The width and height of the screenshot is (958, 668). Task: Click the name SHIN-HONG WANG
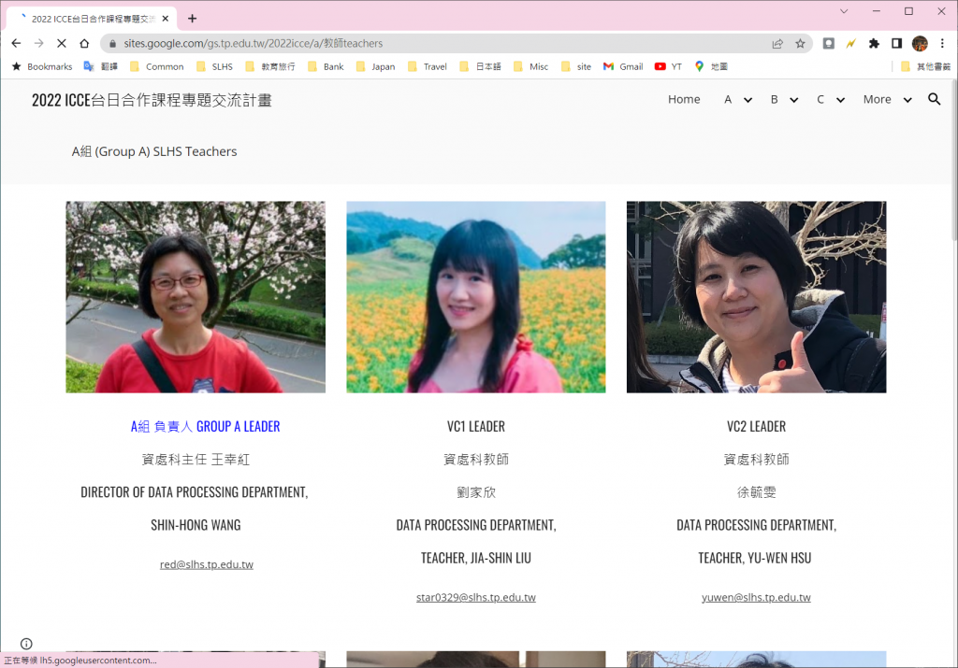click(x=196, y=525)
